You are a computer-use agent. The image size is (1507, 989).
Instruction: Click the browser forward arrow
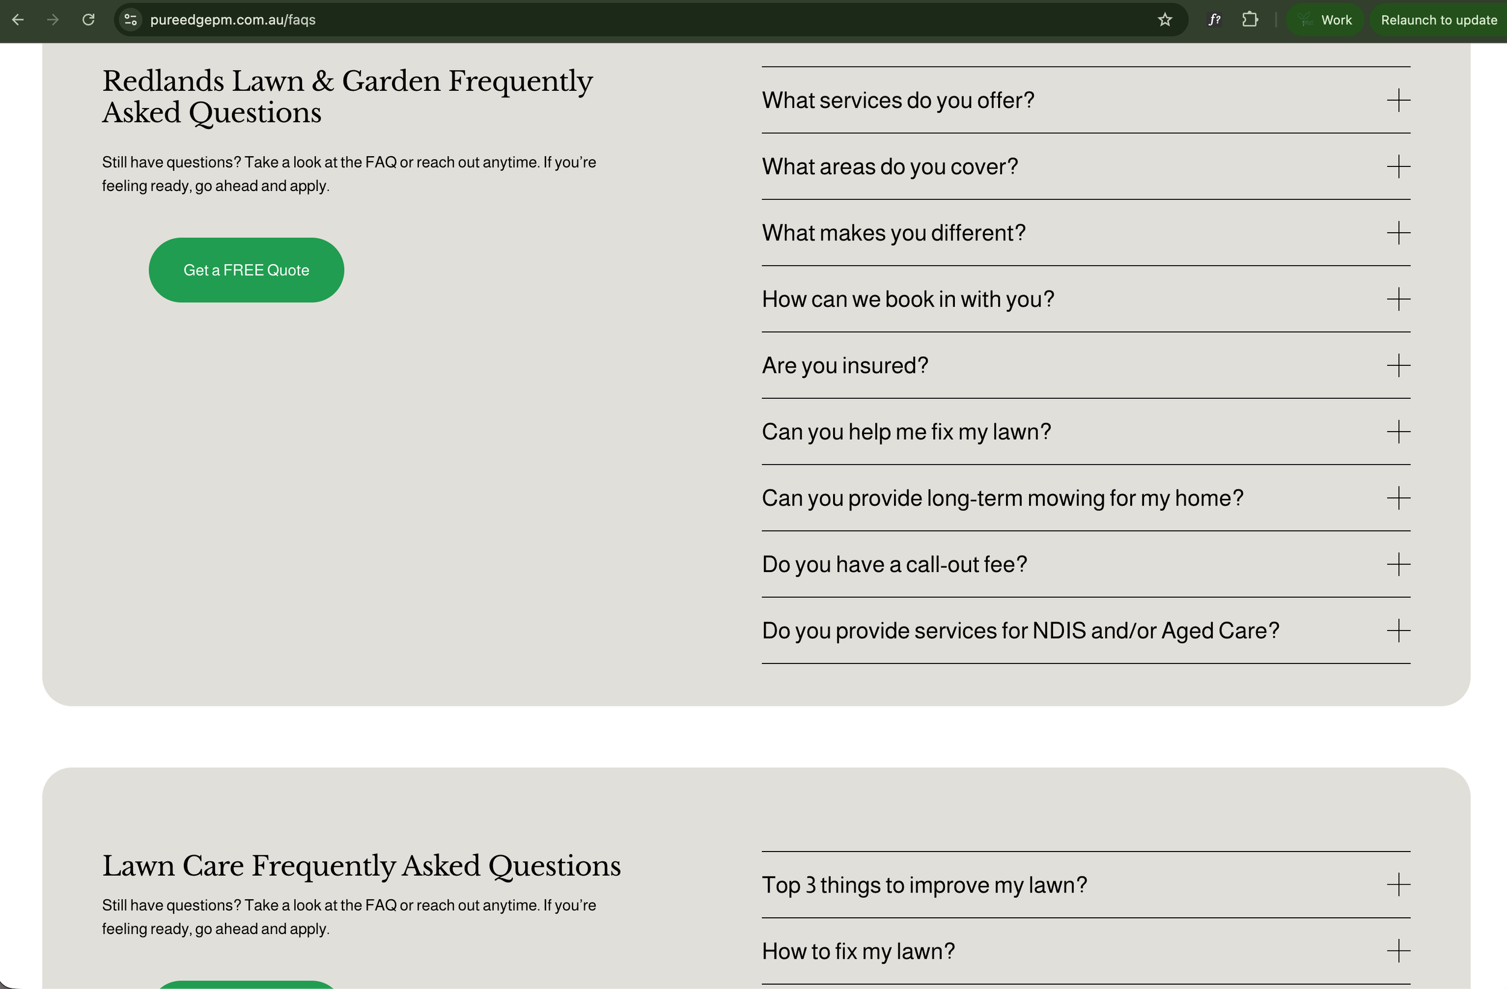click(x=52, y=20)
